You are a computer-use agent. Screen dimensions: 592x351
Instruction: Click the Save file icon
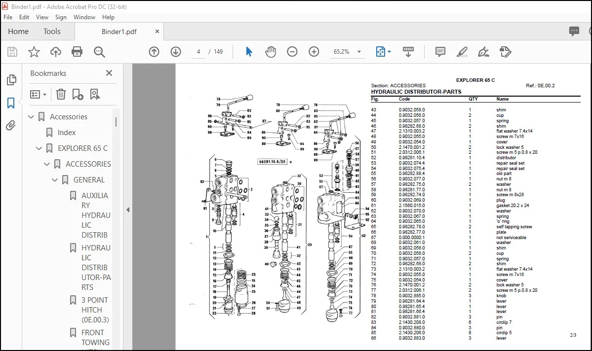pyautogui.click(x=12, y=52)
